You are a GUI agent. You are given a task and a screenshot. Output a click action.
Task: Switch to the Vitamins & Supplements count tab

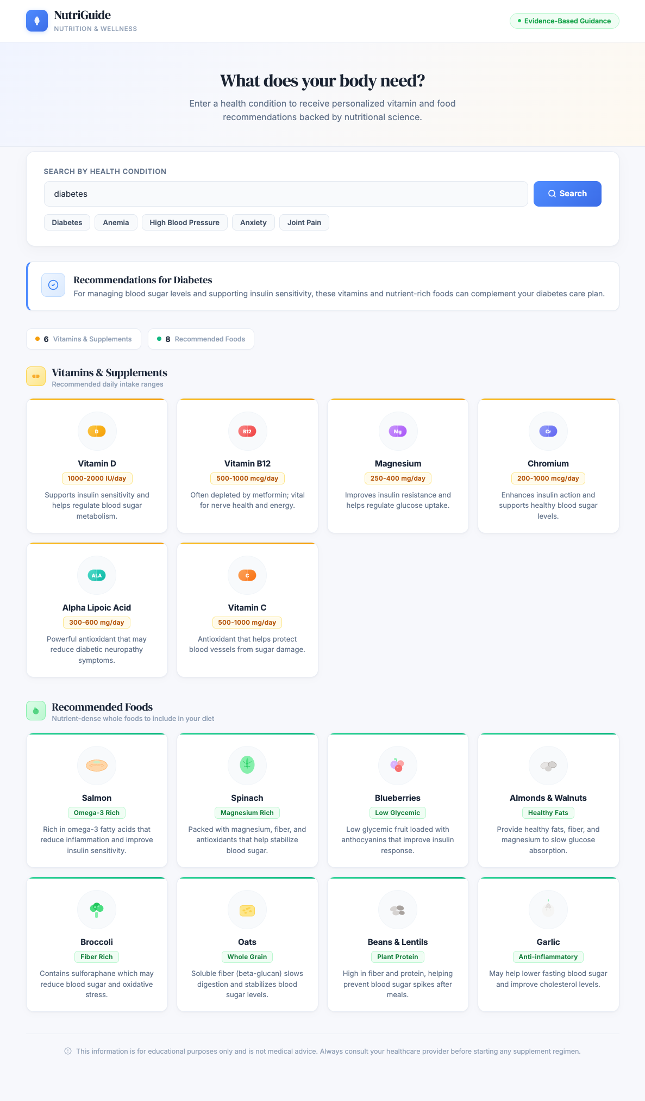pyautogui.click(x=84, y=339)
